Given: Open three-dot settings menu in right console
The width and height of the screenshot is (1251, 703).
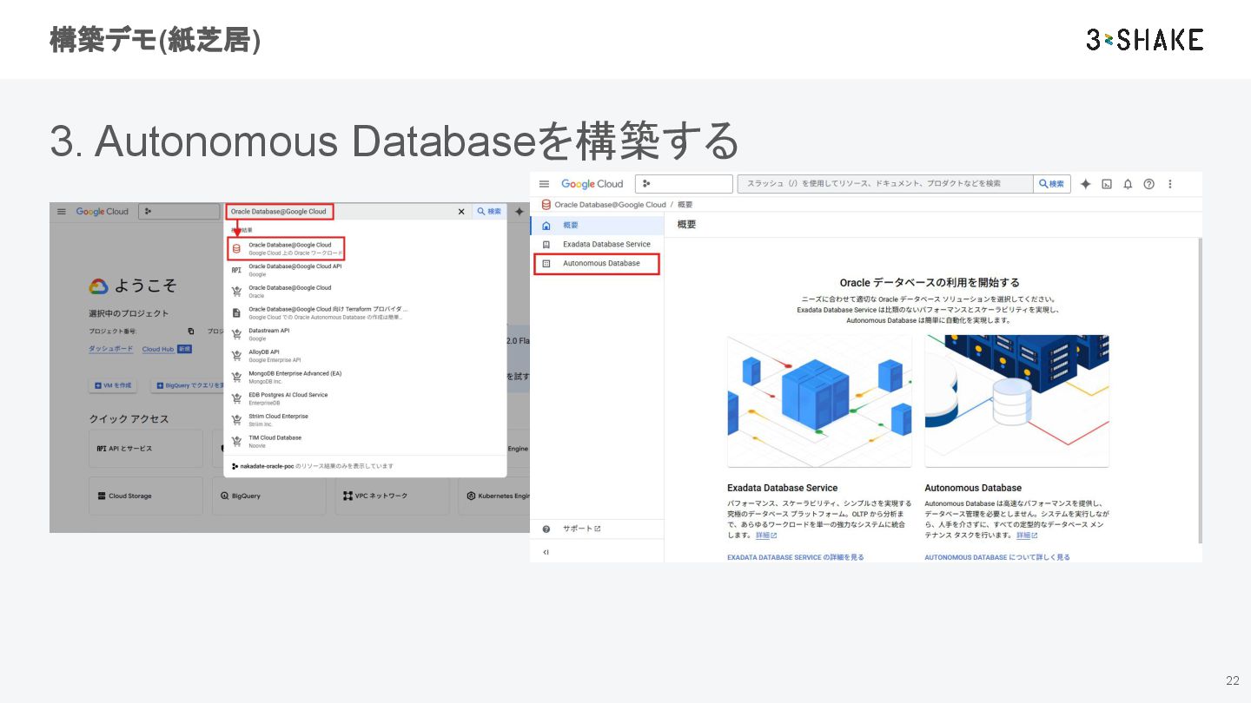Looking at the screenshot, I should pyautogui.click(x=1170, y=184).
